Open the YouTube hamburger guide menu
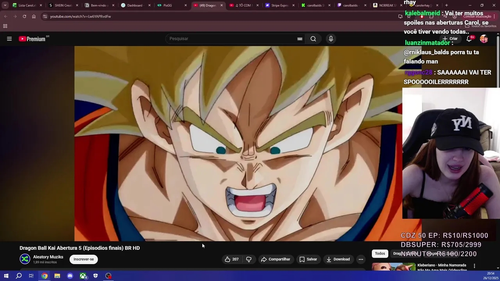 tap(9, 39)
